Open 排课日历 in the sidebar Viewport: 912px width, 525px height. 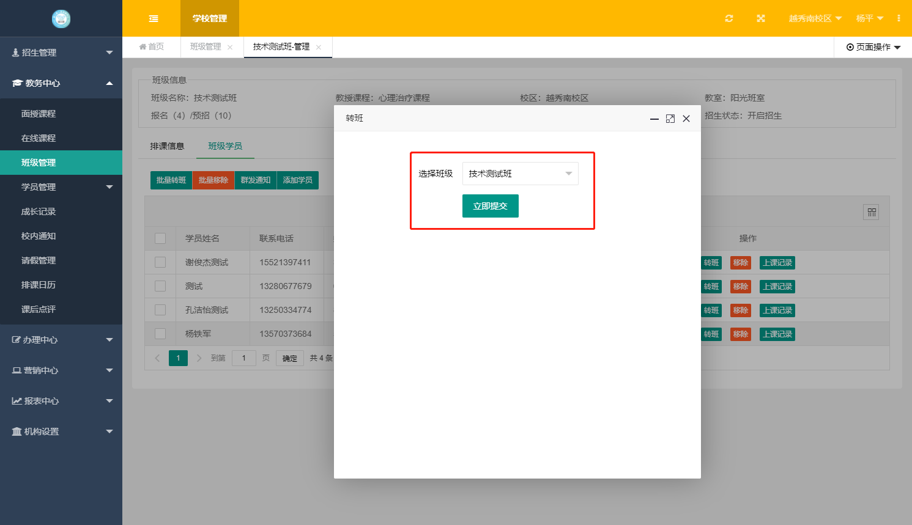[x=61, y=285]
